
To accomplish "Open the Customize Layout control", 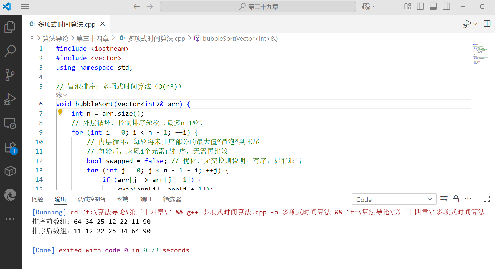I will pos(408,6).
